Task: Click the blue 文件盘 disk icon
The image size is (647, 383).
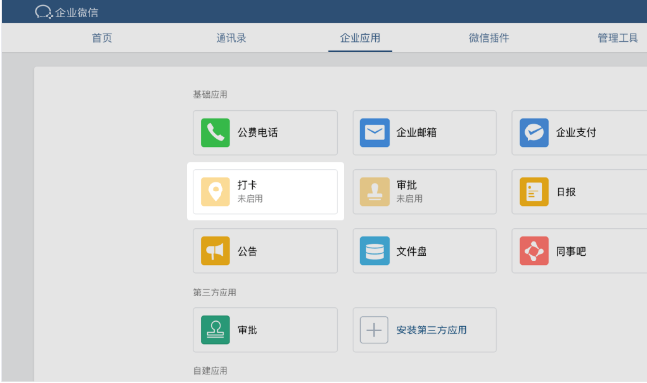Action: pos(375,251)
